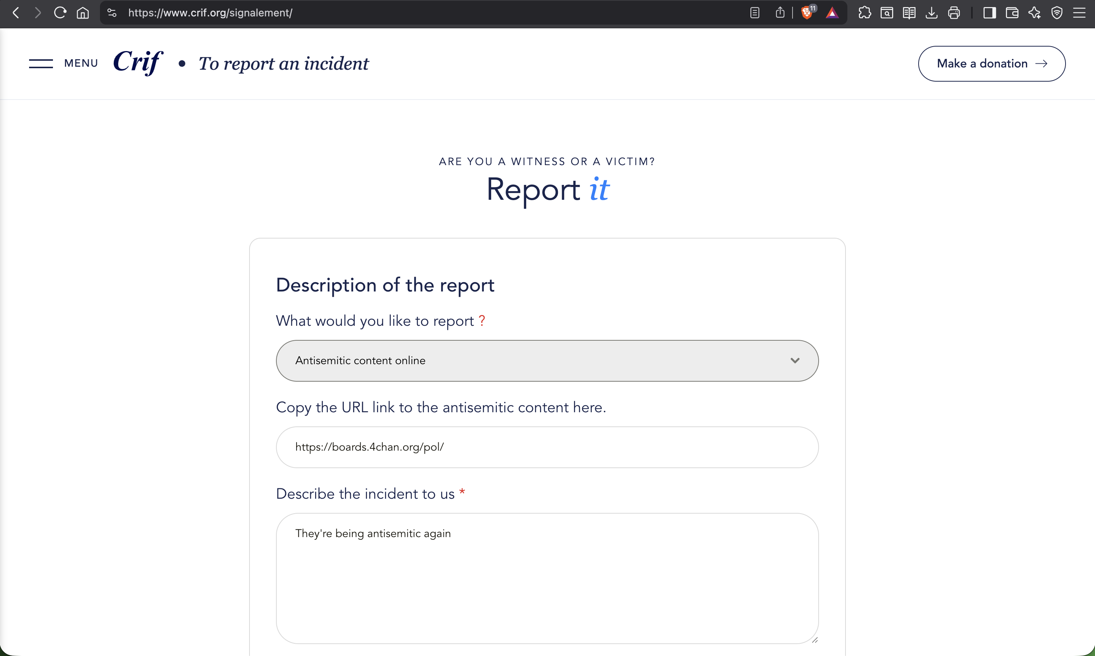Screen dimensions: 1095x656
Task: Open the browser hamburger menu
Action: (x=1079, y=13)
